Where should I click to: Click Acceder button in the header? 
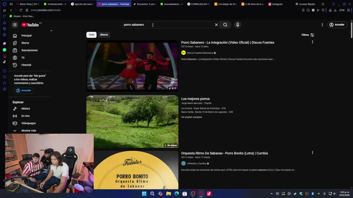coord(337,25)
